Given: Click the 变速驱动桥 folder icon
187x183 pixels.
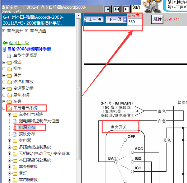Looking at the screenshot, I should tap(9, 88).
